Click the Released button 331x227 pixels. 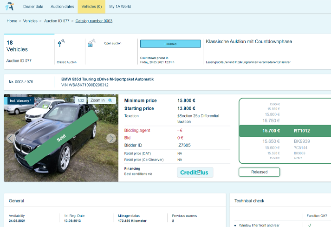click(259, 172)
